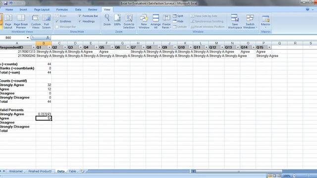Switch to Table sheet tab
The width and height of the screenshot is (317, 178).
[72, 171]
